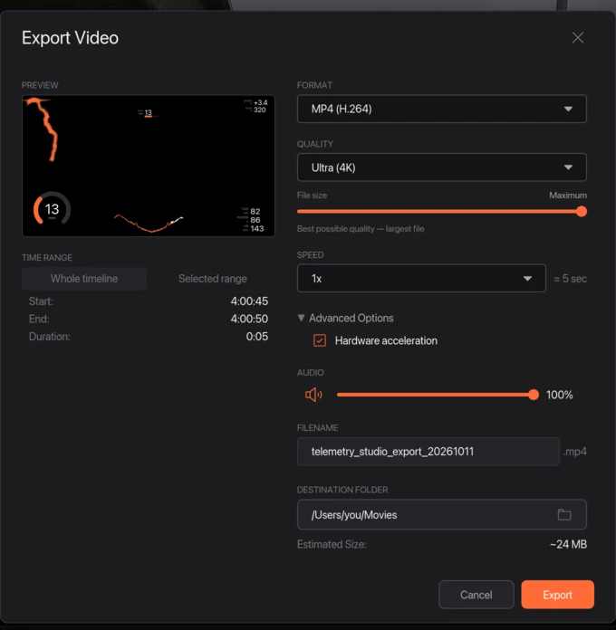
Task: Click the Export button
Action: pos(557,594)
